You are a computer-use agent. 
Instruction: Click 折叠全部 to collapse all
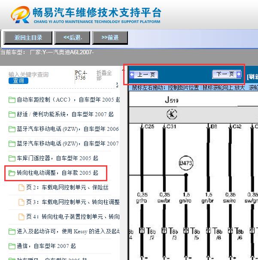(x=104, y=75)
